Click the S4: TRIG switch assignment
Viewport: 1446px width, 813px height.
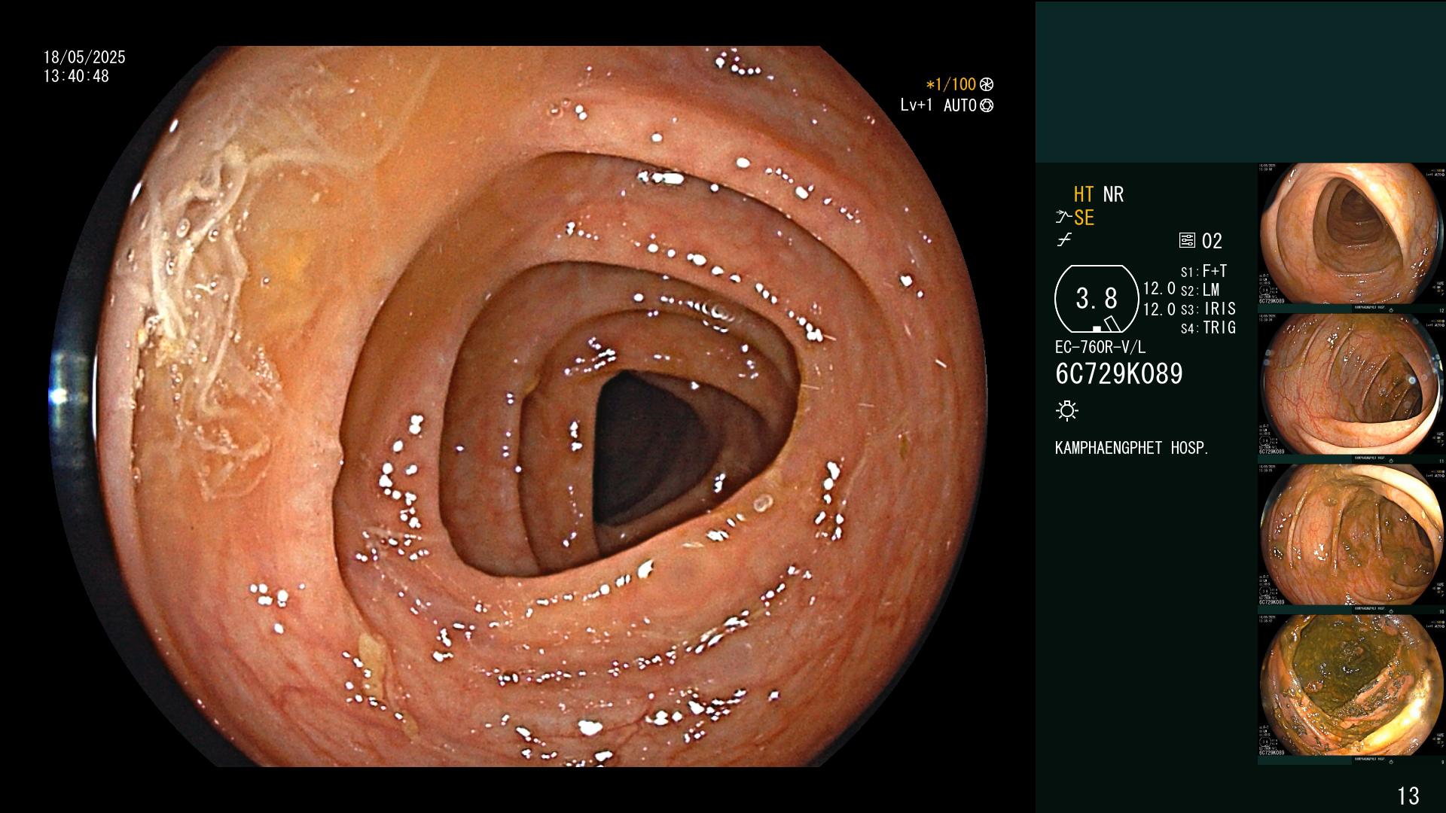pos(1208,327)
